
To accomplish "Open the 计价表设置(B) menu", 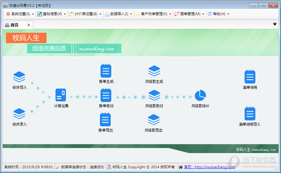I will (86, 14).
